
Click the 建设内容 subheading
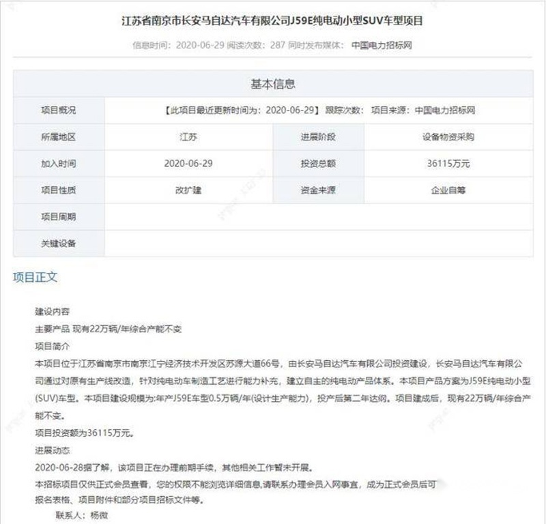[53, 312]
